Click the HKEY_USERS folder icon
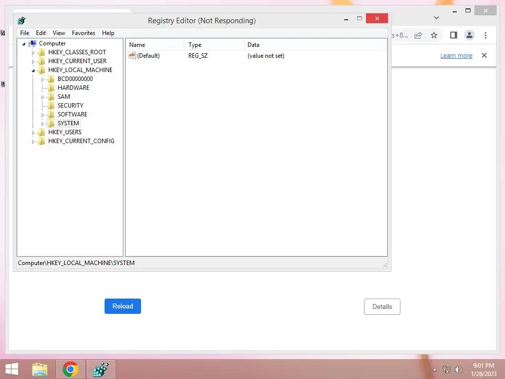Image resolution: width=505 pixels, height=379 pixels. coord(41,132)
